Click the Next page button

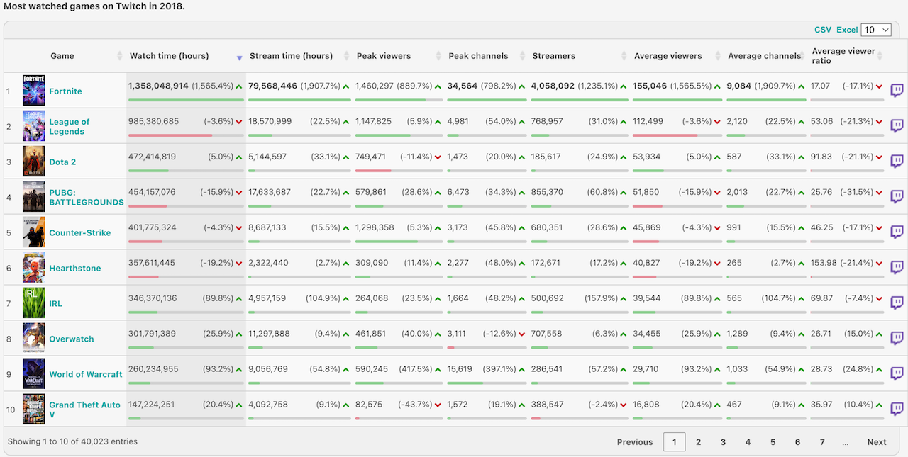(x=877, y=442)
